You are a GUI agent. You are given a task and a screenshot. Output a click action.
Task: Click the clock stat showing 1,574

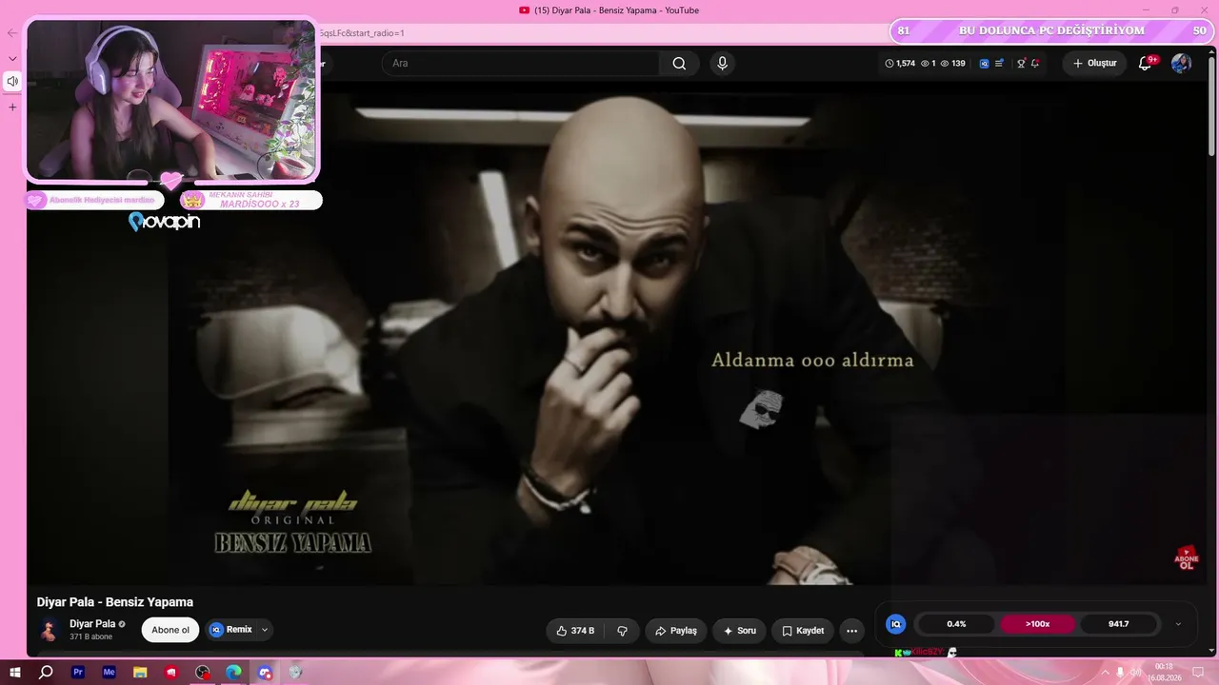point(900,64)
